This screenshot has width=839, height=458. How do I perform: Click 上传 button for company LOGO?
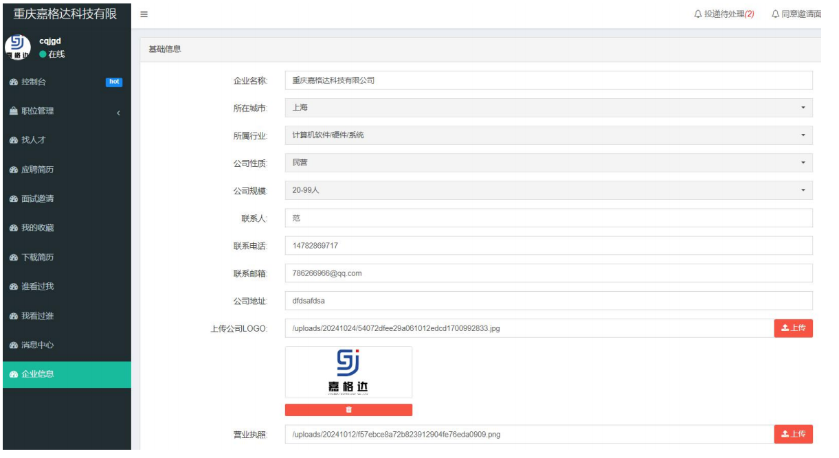pyautogui.click(x=793, y=328)
